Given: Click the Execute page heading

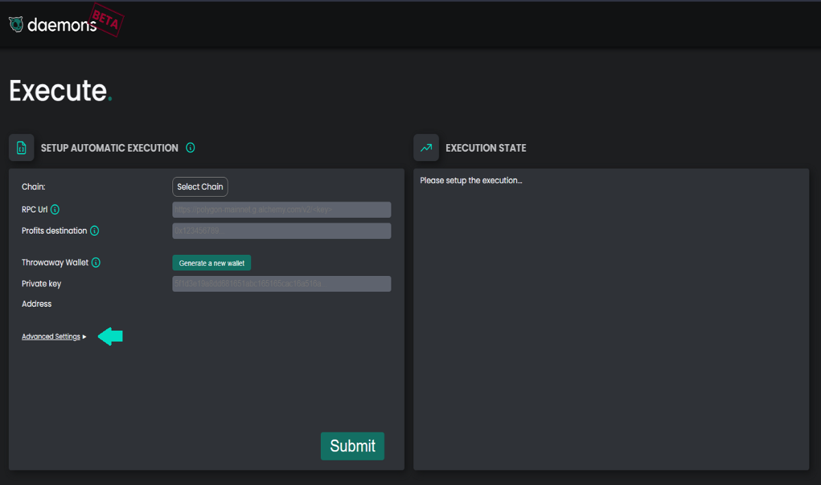Looking at the screenshot, I should click(x=60, y=91).
